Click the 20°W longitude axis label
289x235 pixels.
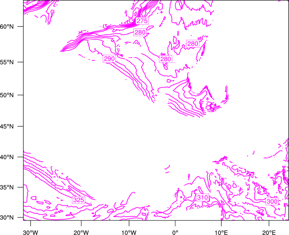point(81,232)
